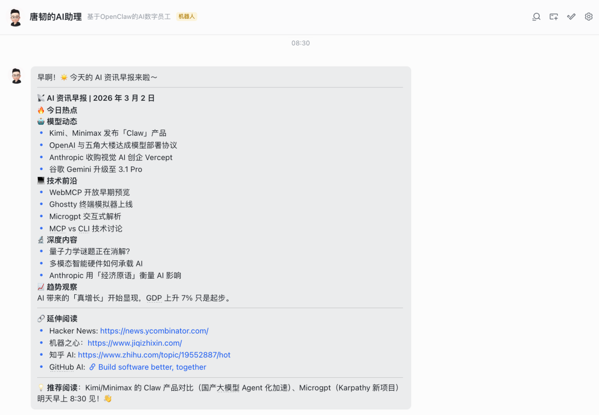Click the multi-select checkmark pen icon

[571, 17]
